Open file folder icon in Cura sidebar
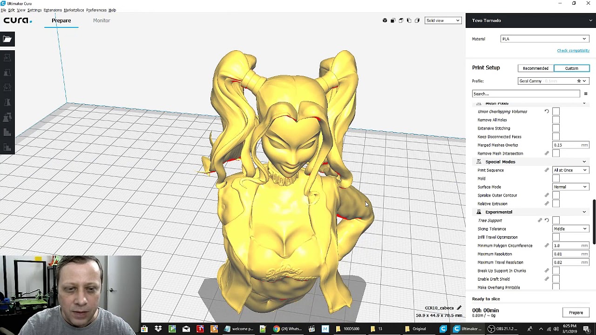 (x=7, y=39)
